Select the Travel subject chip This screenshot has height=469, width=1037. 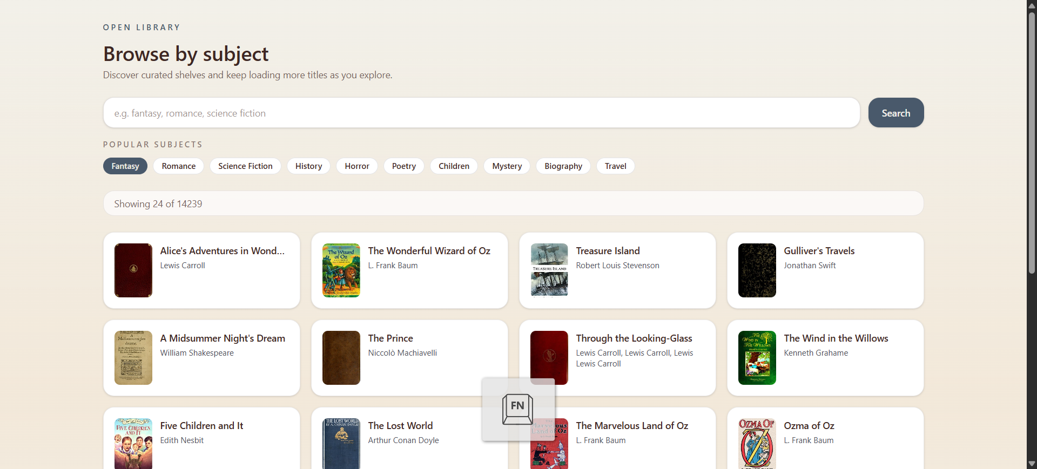pos(616,166)
